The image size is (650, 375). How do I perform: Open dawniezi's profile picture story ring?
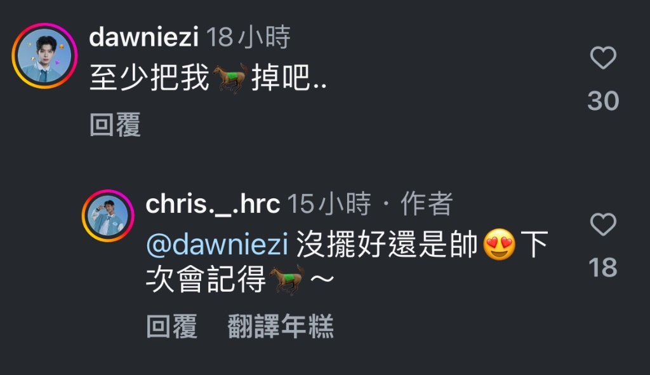(44, 56)
